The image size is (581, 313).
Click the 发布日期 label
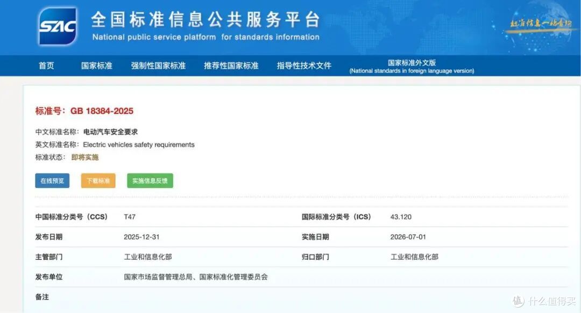pos(49,237)
